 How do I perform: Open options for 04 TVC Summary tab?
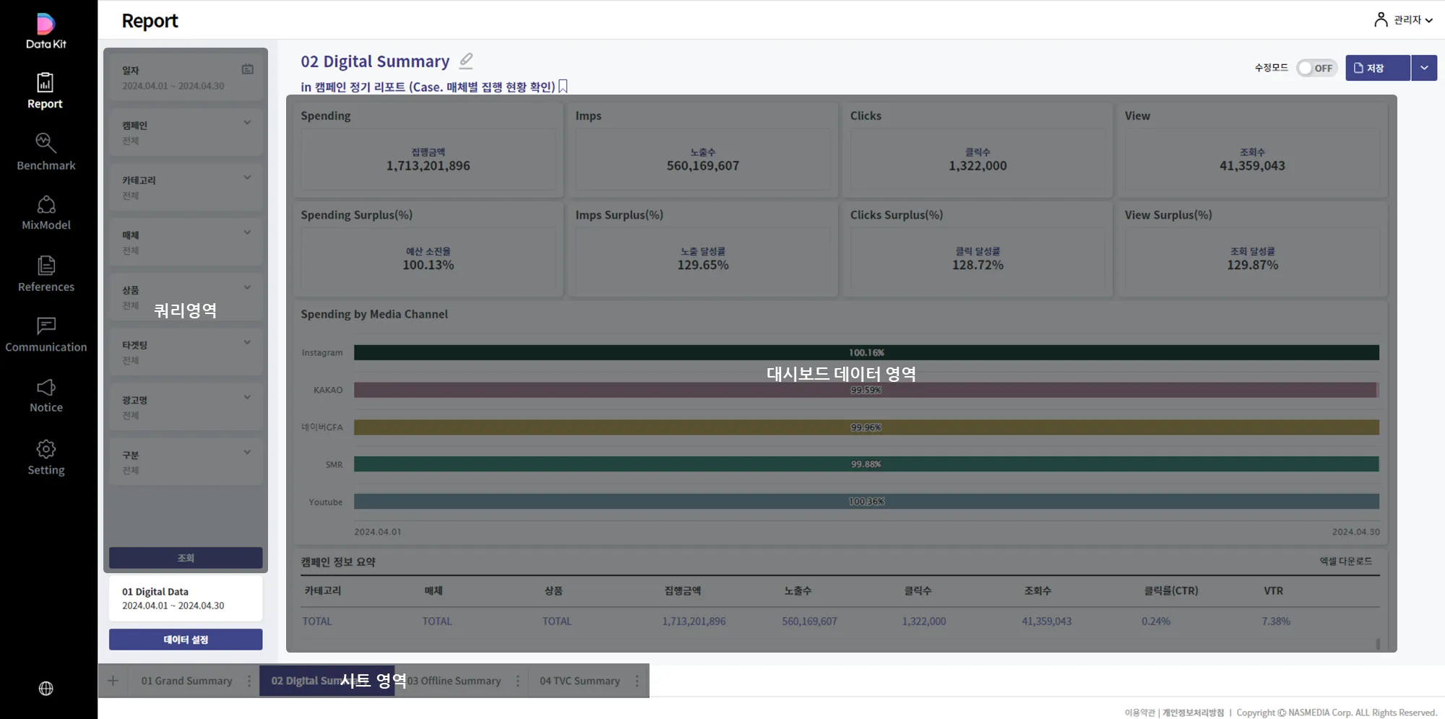coord(637,681)
